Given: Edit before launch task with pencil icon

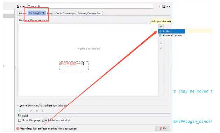Looking at the screenshot, I should 31,111.
